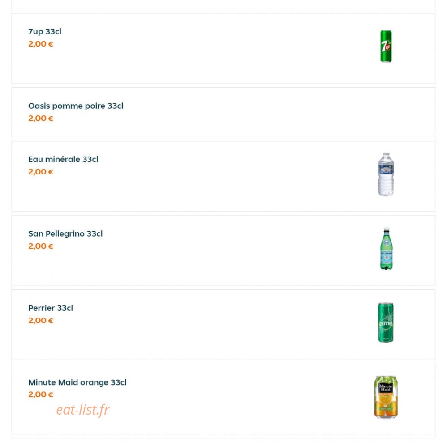Image resolution: width=443 pixels, height=445 pixels.
Task: Click the eat-list.fr watermark
Action: click(x=83, y=410)
